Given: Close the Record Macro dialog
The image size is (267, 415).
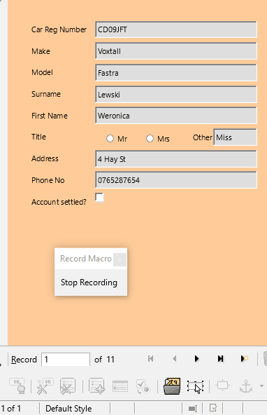Looking at the screenshot, I should 120,259.
